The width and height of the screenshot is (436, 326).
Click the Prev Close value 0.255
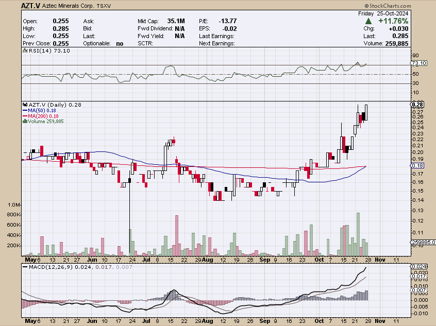pyautogui.click(x=61, y=44)
